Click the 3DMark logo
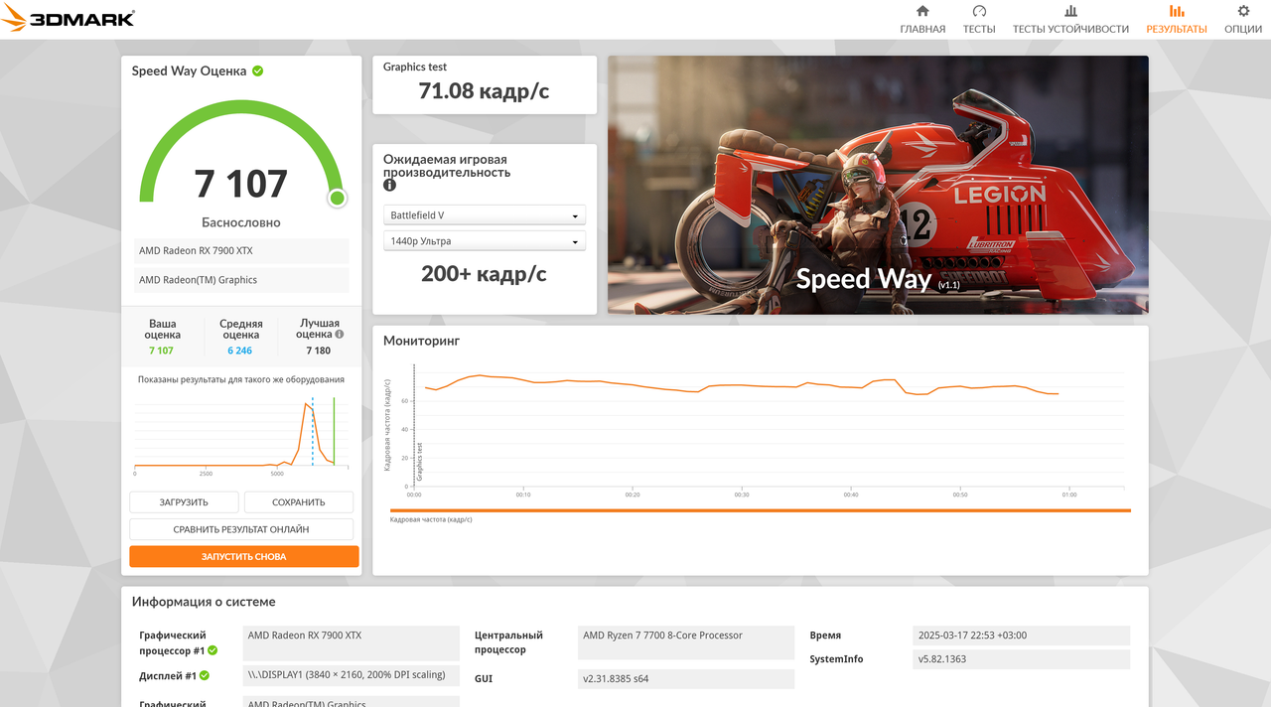This screenshot has height=707, width=1271. (x=68, y=18)
